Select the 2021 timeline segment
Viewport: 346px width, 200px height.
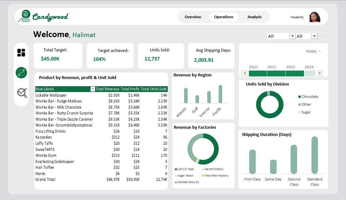pos(258,73)
